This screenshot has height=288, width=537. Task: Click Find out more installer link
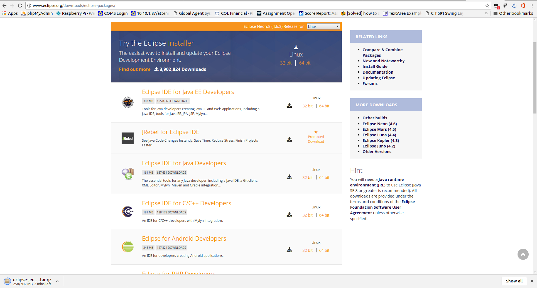click(135, 69)
